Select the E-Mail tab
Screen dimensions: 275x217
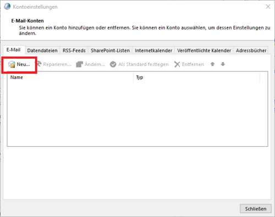[x=14, y=50]
